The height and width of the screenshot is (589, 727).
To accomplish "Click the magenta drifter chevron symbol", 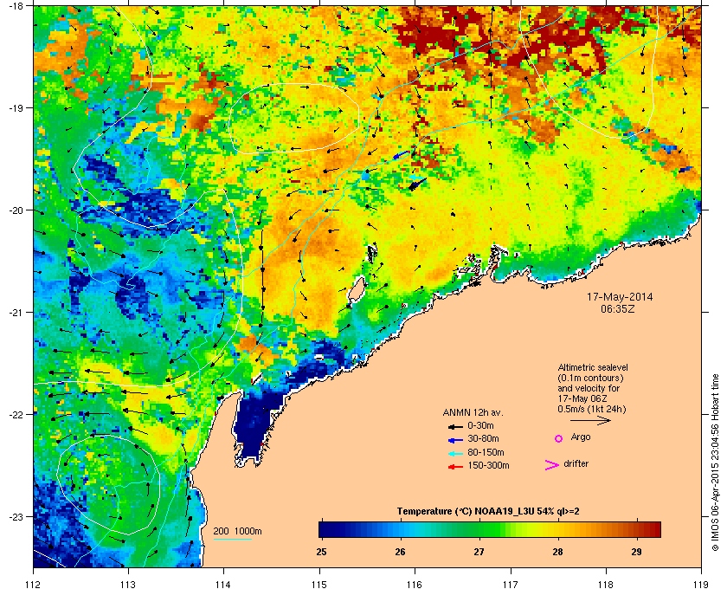I will pyautogui.click(x=552, y=465).
